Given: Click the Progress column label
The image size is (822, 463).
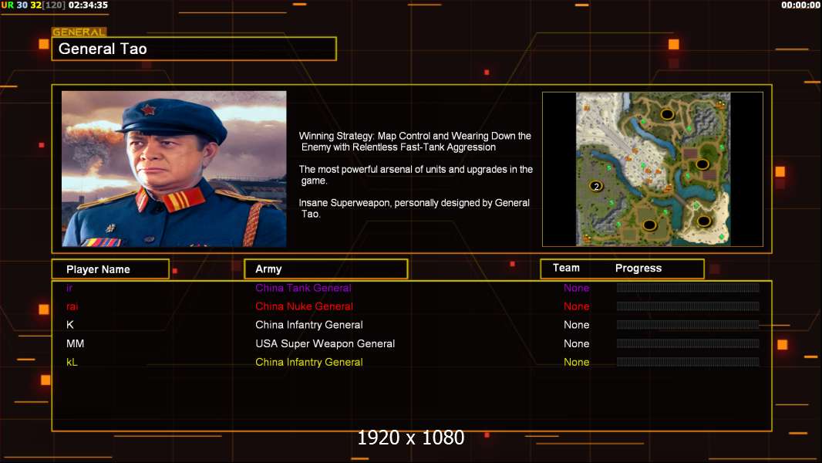Looking at the screenshot, I should click(x=638, y=268).
